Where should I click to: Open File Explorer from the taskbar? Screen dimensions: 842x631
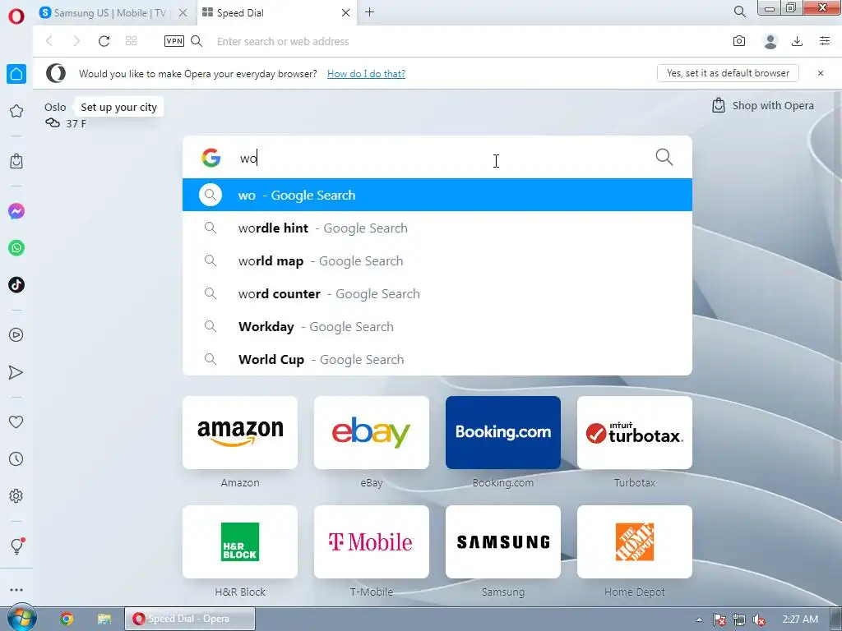(104, 619)
